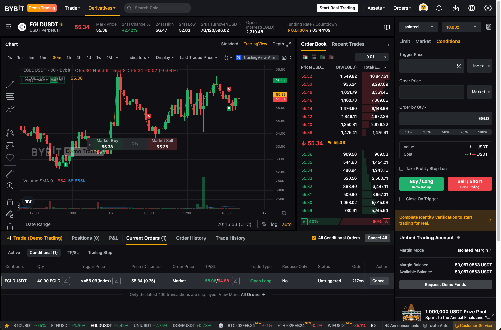Screen dimensions: 501x330
Task: Enable Take Profit / Stop Loss checkbox
Action: coord(401,169)
